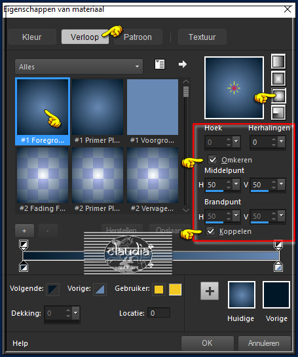Screen dimensions: 298x357
Task: Select the radial gradient style icon
Action: click(278, 113)
